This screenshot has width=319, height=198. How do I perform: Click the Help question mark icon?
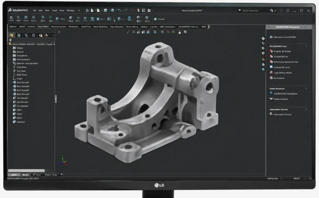[288, 10]
